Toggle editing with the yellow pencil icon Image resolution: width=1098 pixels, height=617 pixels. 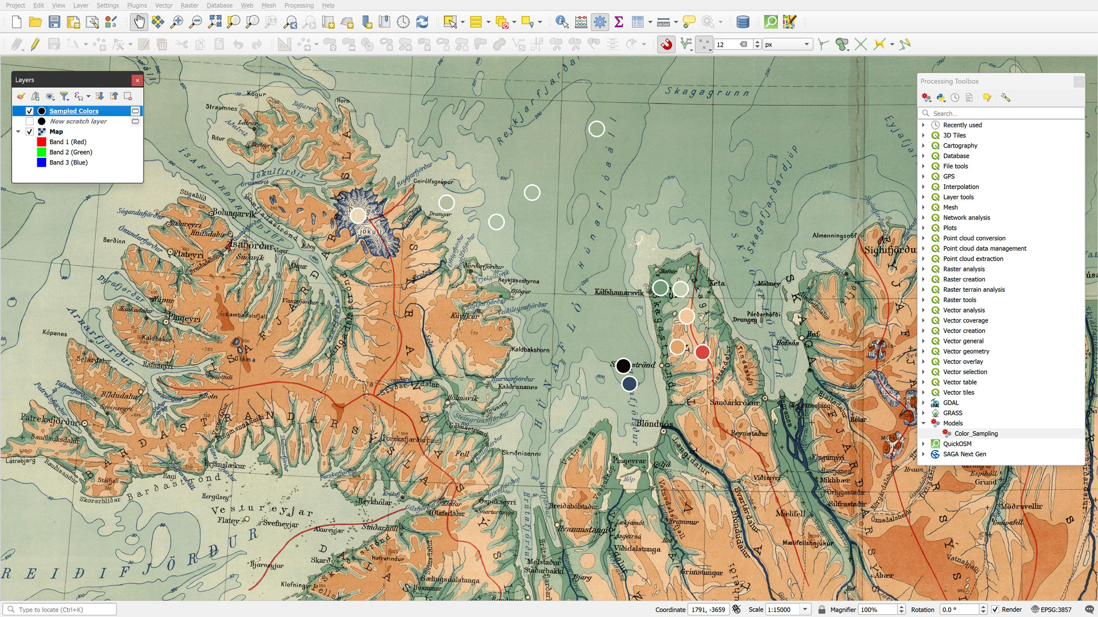[35, 44]
